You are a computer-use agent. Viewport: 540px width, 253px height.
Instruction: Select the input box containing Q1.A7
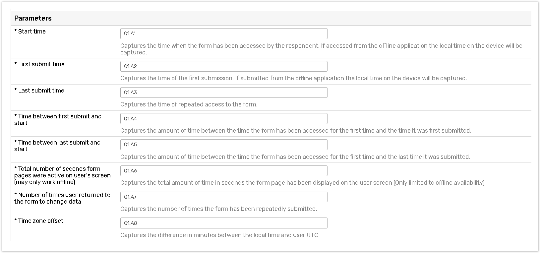(x=224, y=197)
